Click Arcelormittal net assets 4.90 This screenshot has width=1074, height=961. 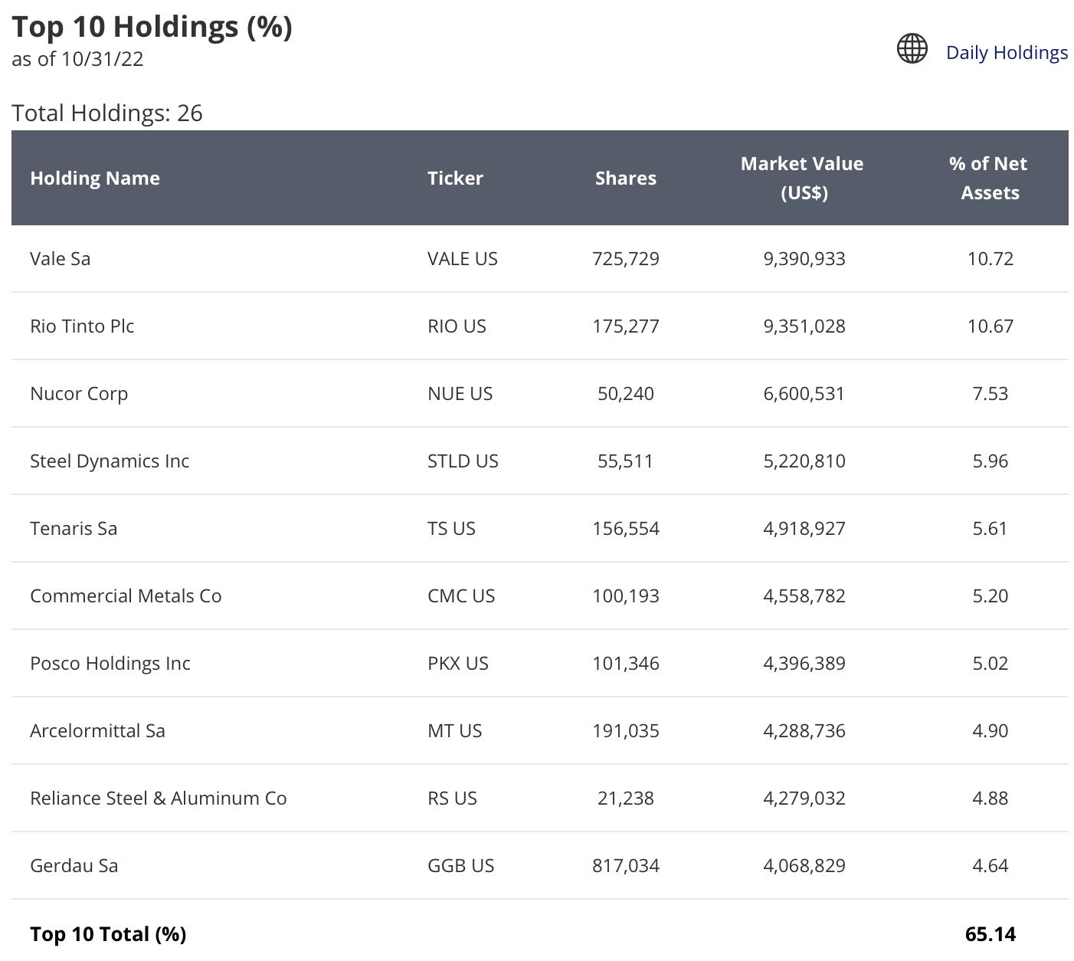[x=991, y=730]
